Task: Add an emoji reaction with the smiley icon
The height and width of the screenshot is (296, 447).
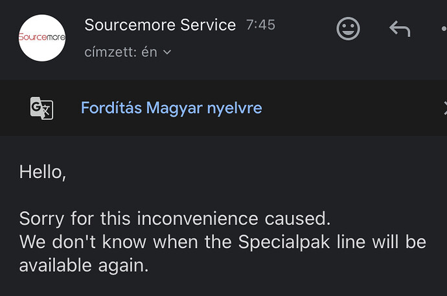Action: [x=349, y=28]
